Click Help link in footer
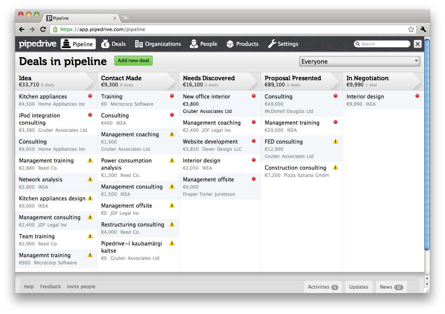 click(29, 287)
